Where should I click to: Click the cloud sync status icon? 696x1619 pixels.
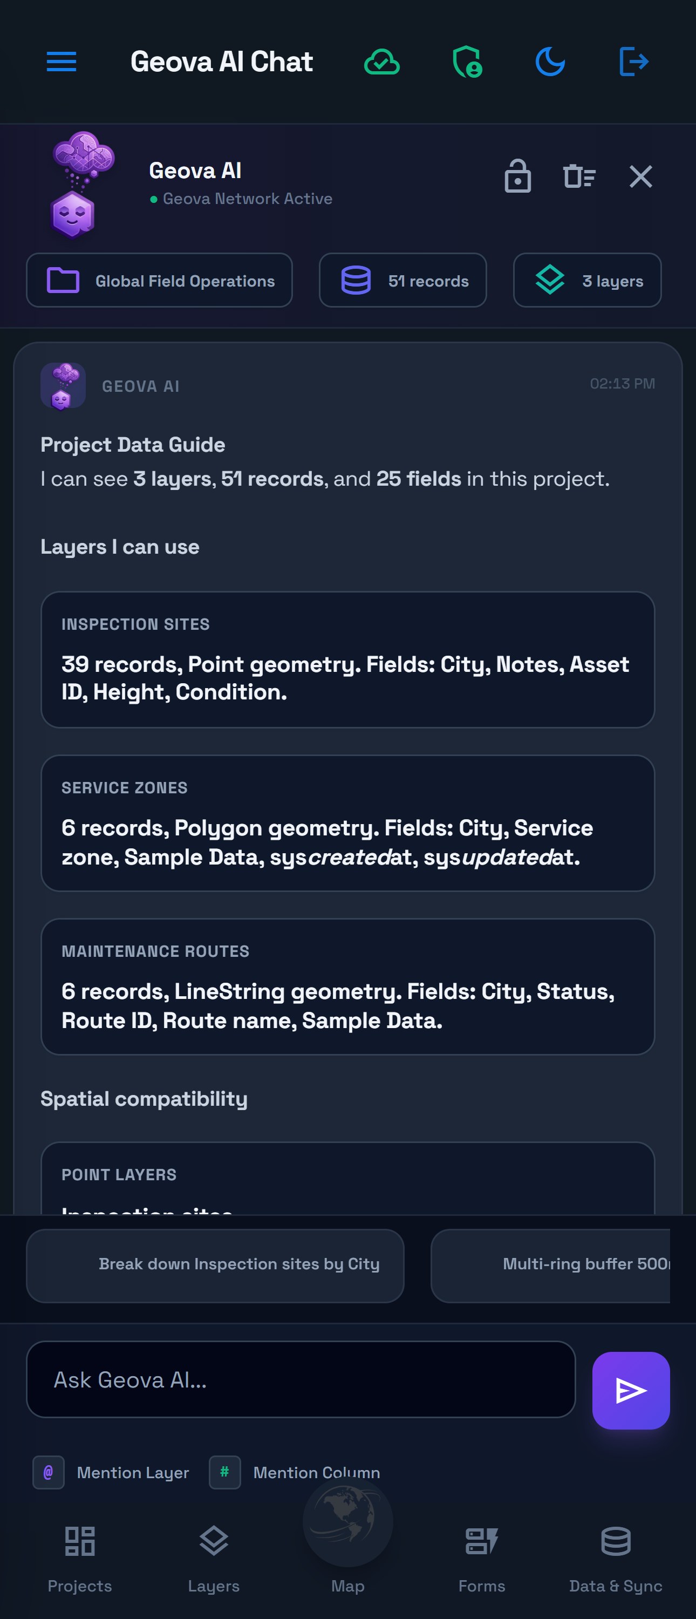381,62
